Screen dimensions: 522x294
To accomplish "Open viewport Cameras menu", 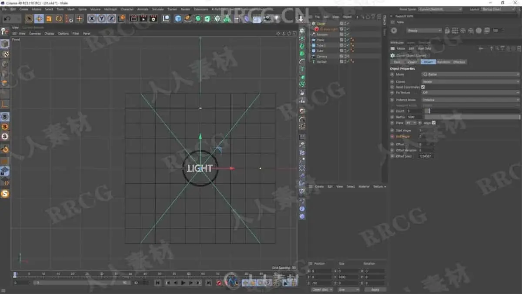I will (x=35, y=34).
